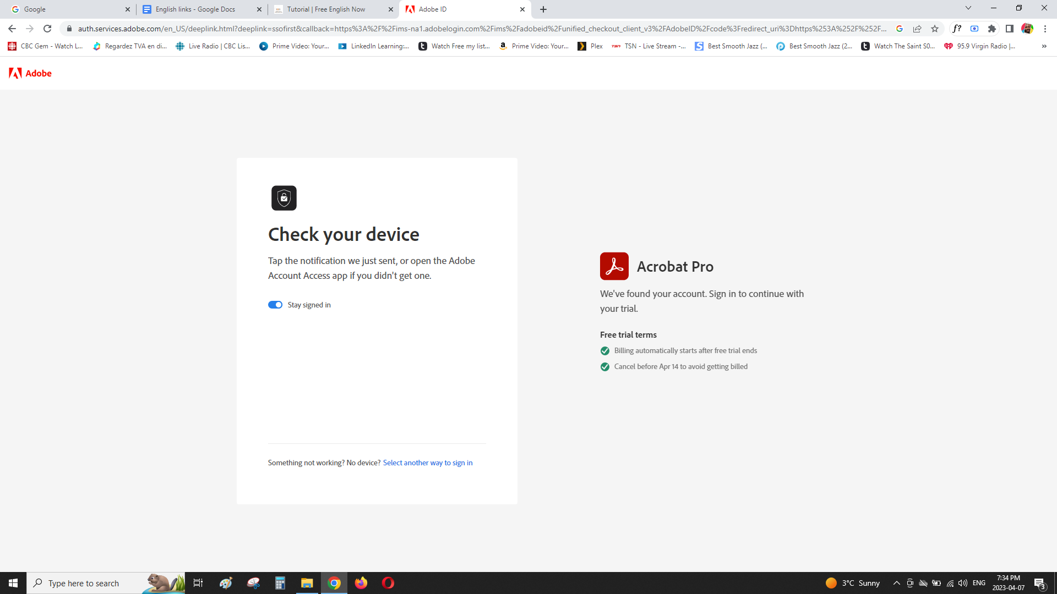This screenshot has width=1057, height=594.
Task: Click Select another way to sign in
Action: click(427, 463)
